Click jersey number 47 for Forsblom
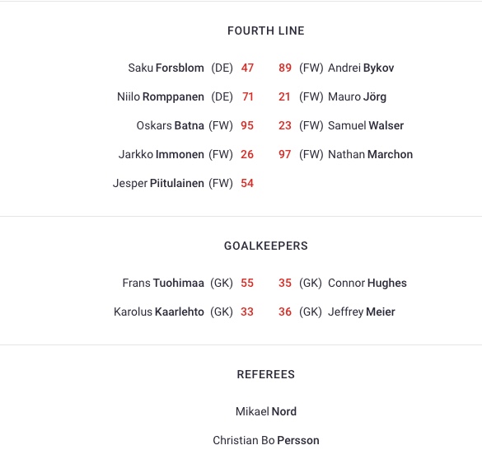Viewport: 482px width, 464px height. coord(247,68)
